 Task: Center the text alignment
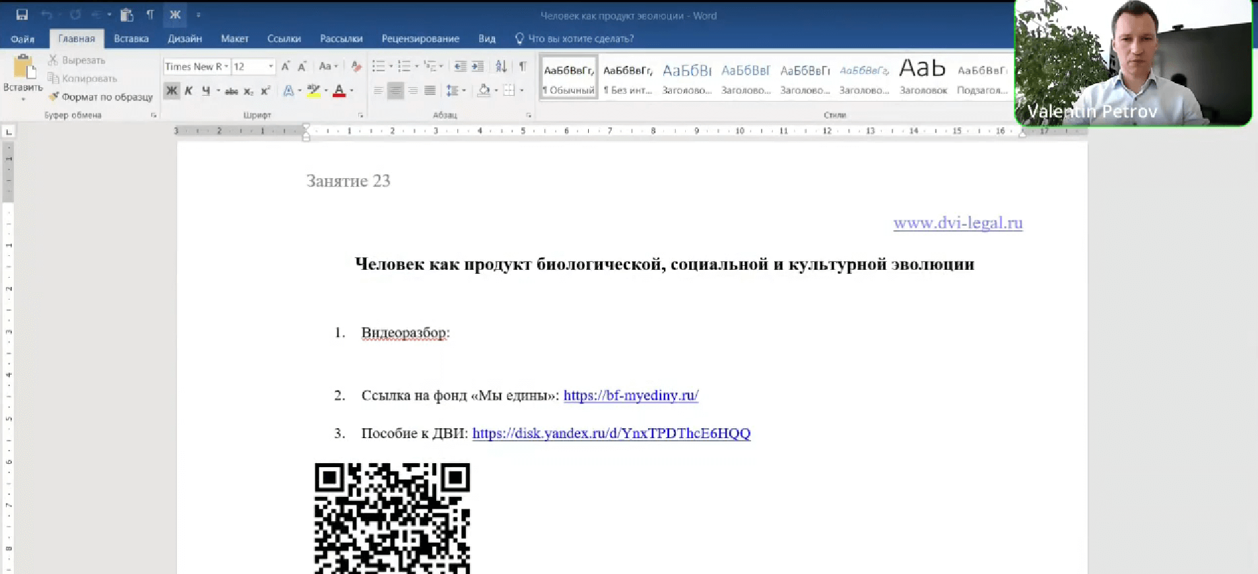(395, 91)
